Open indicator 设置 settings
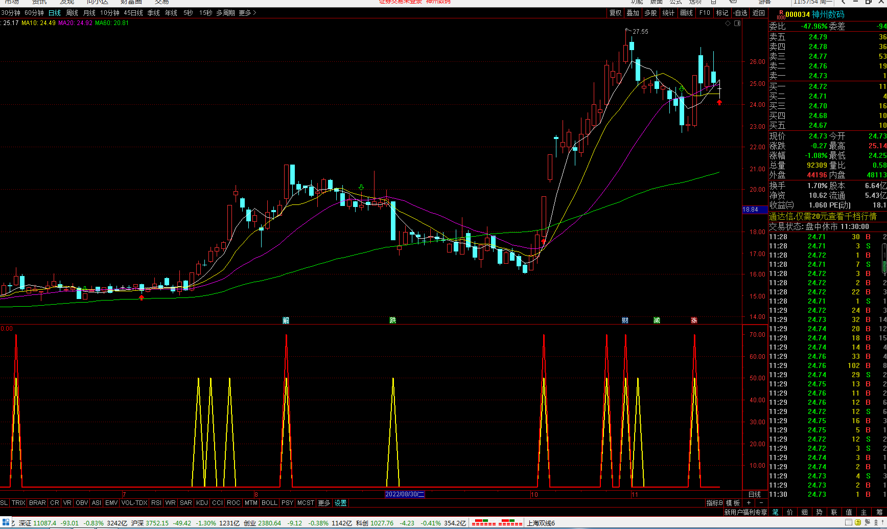Screen dimensions: 887x529 pyautogui.click(x=341, y=503)
